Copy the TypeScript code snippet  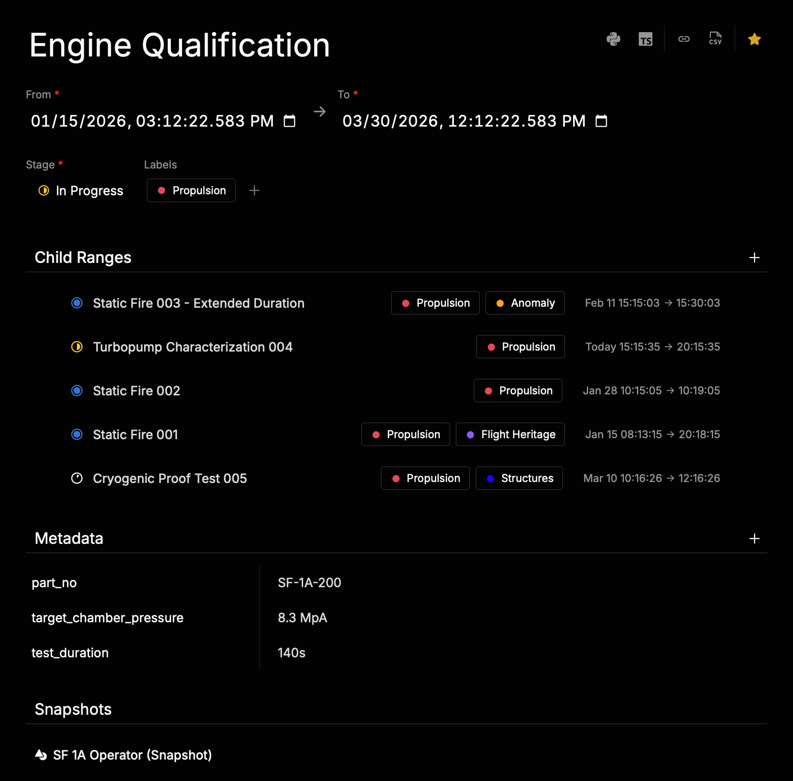click(x=646, y=39)
